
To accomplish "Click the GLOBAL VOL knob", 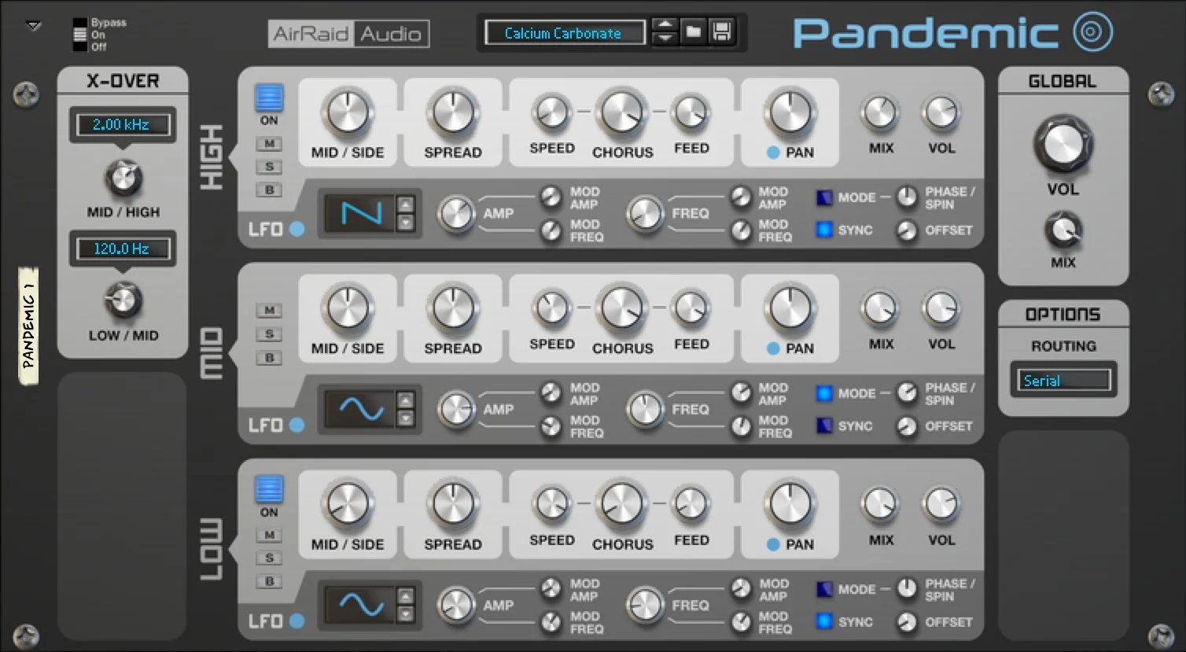I will (1063, 145).
